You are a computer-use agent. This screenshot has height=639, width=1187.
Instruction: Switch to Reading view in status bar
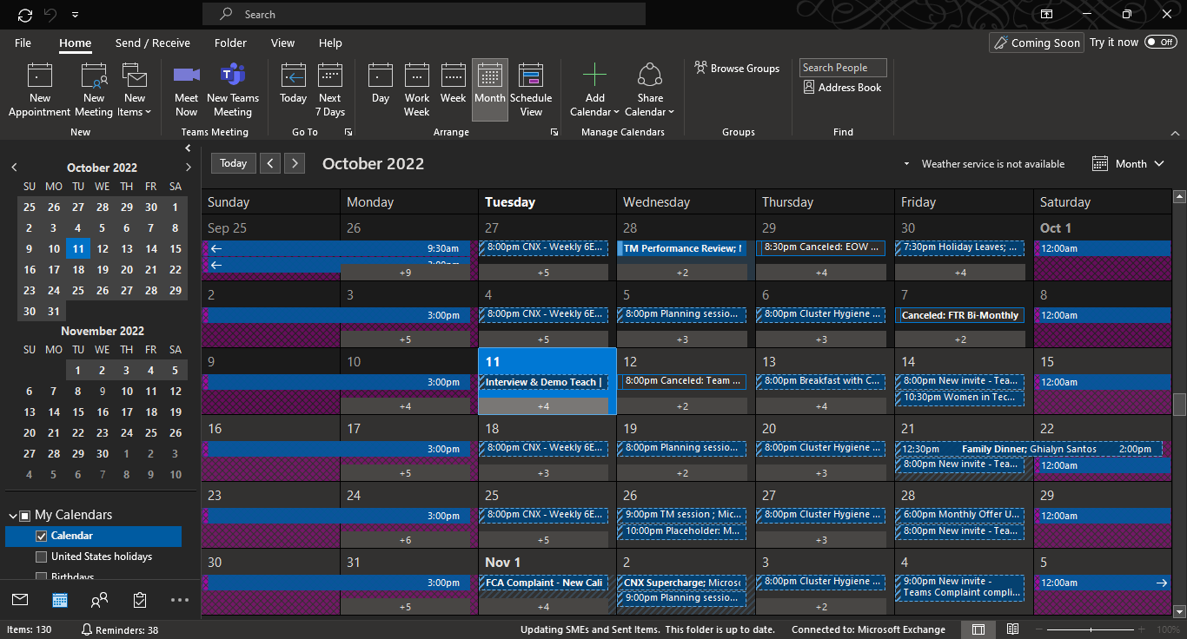[1012, 629]
